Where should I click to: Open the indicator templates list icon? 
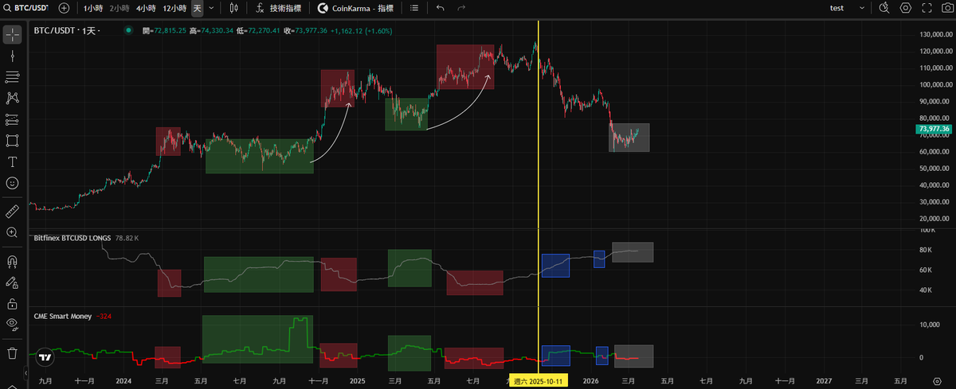coord(413,8)
